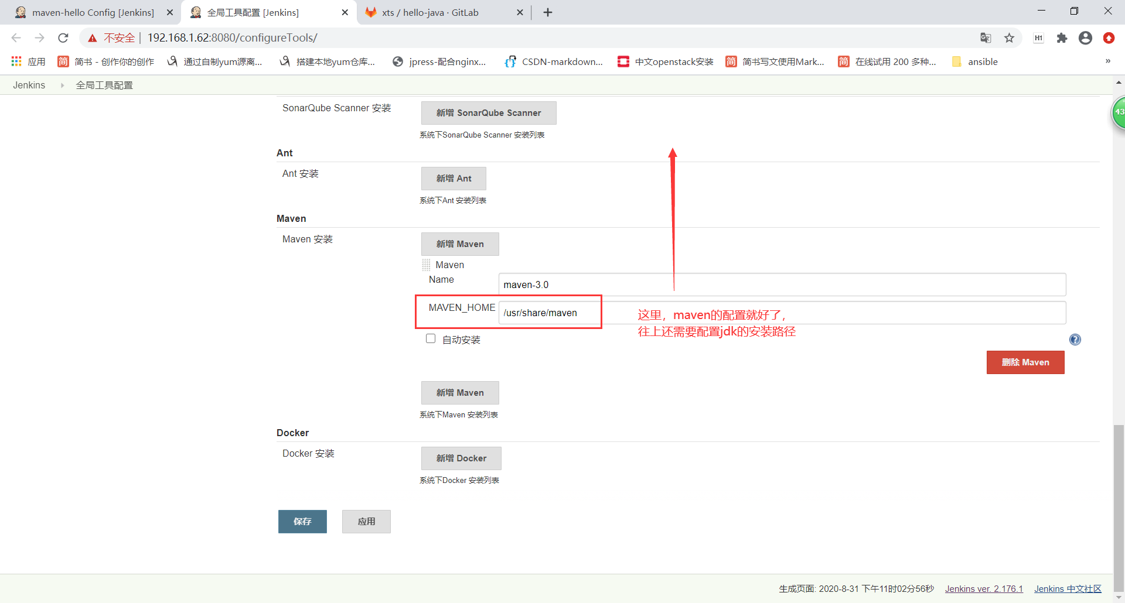This screenshot has width=1125, height=603.
Task: Bookmark this page with the star icon
Action: pos(1009,38)
